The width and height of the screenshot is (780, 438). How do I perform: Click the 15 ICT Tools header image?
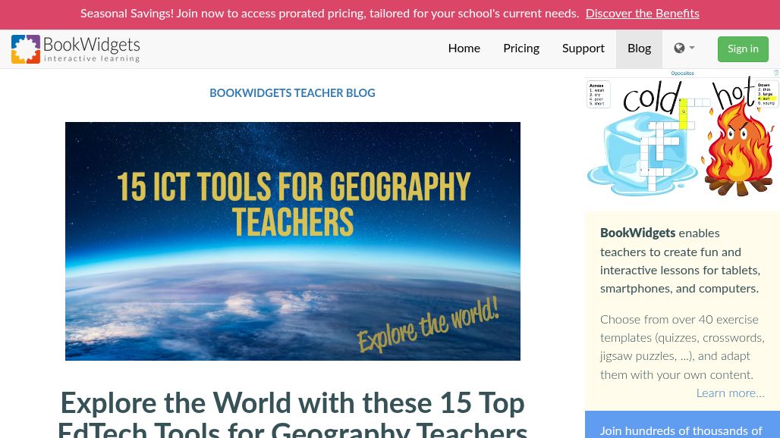tap(293, 241)
